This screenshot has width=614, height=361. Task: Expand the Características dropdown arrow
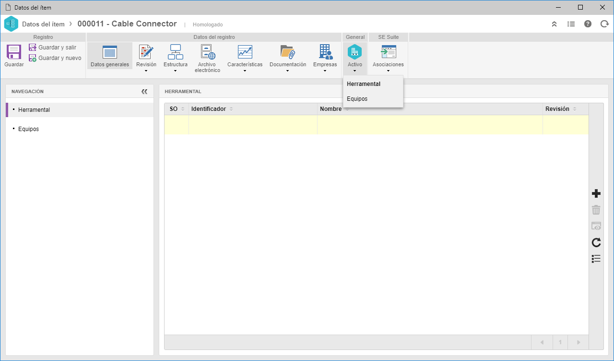(245, 71)
